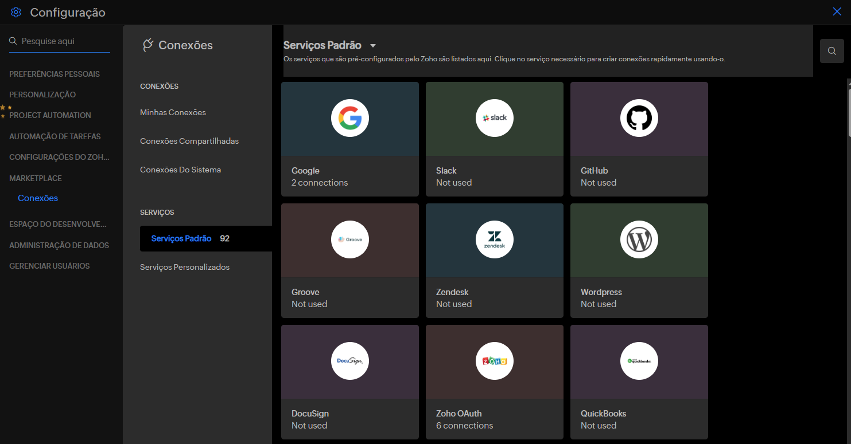Click "6 connections" under Zoho OAuth
Screen dimensions: 851x444
(464, 426)
